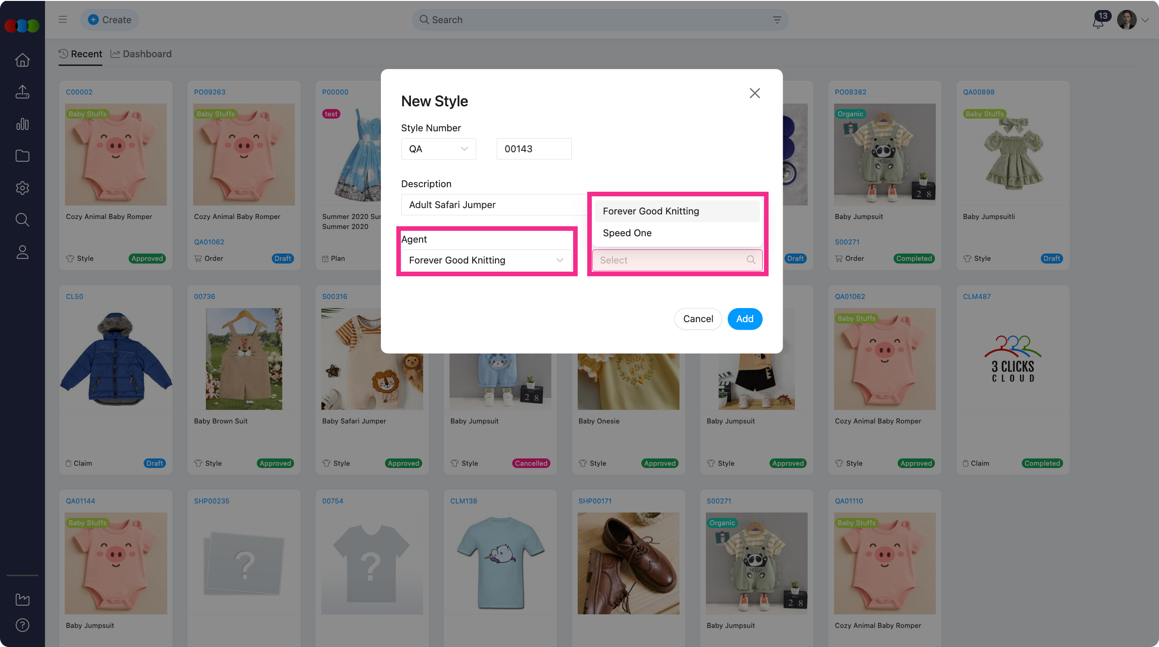Select Forever Good Knitting option in list
The height and width of the screenshot is (647, 1159).
point(651,211)
